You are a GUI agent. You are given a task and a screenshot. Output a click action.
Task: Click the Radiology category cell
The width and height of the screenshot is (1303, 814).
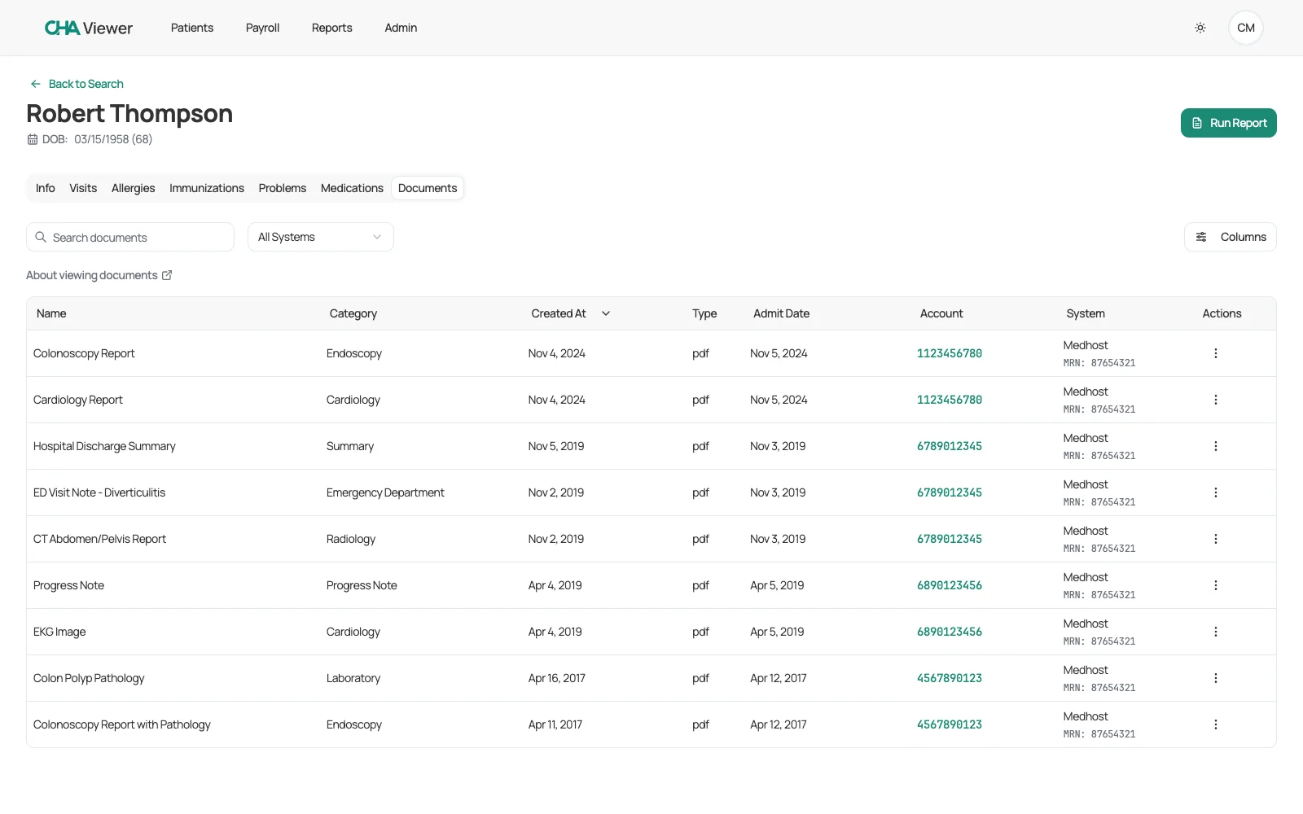(351, 539)
